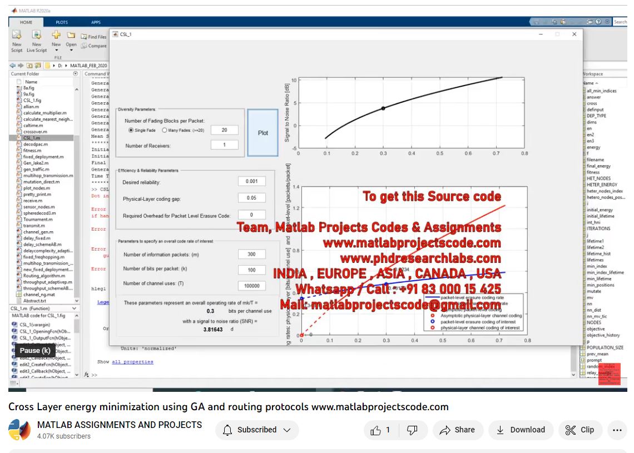Click the New Live Script icon

[36, 35]
